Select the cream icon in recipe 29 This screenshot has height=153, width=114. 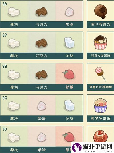tap(42, 106)
